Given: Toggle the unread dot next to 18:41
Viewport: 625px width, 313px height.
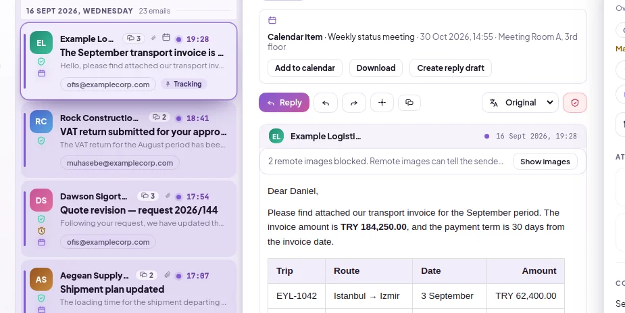Looking at the screenshot, I should (178, 118).
